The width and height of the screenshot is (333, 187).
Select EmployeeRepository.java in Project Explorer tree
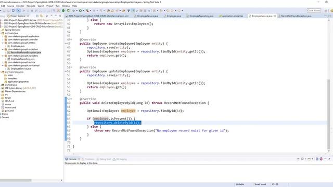22,59
